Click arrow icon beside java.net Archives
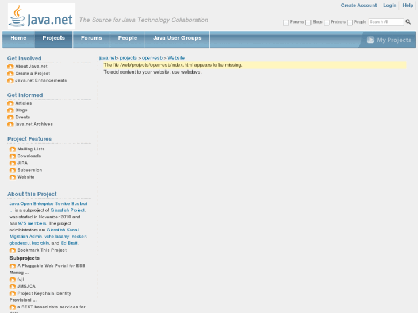Viewport: 418px width, 313px height. (x=10, y=125)
